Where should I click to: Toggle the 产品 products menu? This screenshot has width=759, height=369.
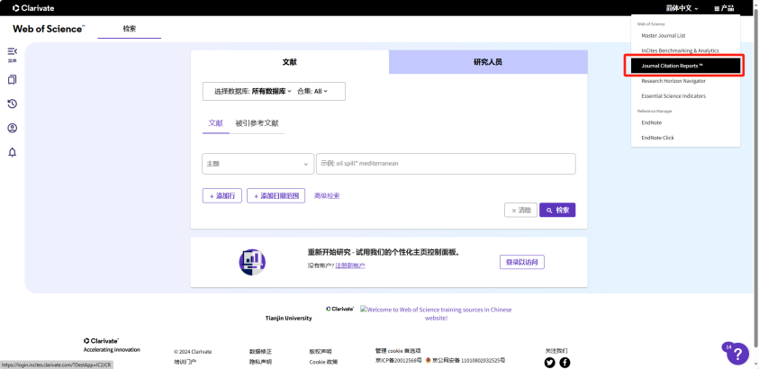pyautogui.click(x=724, y=8)
